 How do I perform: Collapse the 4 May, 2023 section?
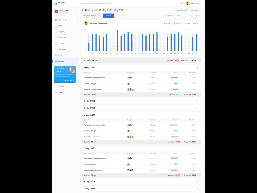pos(197,115)
